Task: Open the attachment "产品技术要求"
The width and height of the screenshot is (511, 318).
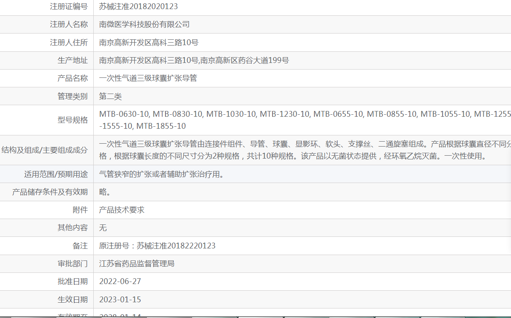Action: [122, 210]
